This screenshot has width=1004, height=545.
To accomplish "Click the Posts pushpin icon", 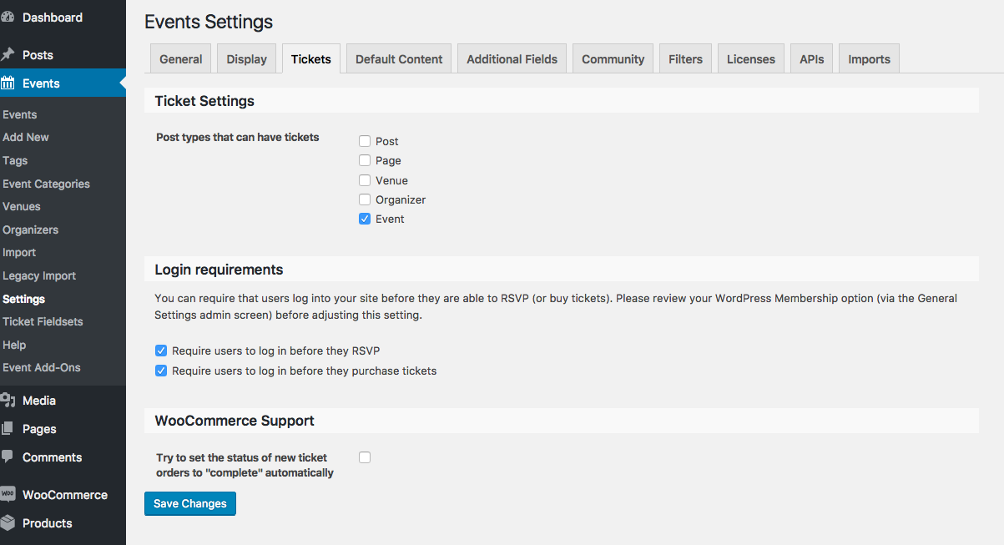I will click(8, 55).
